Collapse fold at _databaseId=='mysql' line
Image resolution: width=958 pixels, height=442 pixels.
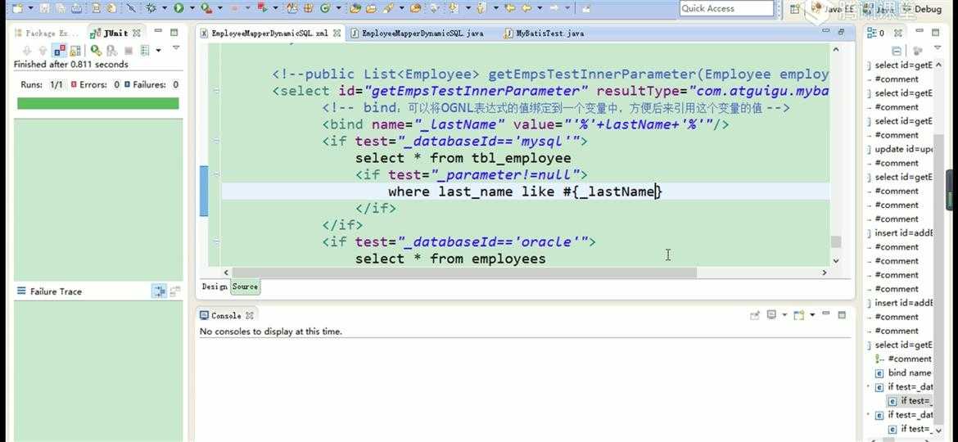click(x=216, y=141)
